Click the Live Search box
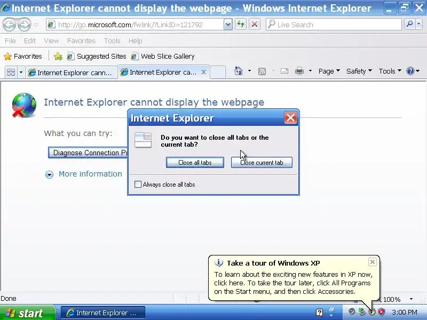The height and width of the screenshot is (320, 427). 334,25
